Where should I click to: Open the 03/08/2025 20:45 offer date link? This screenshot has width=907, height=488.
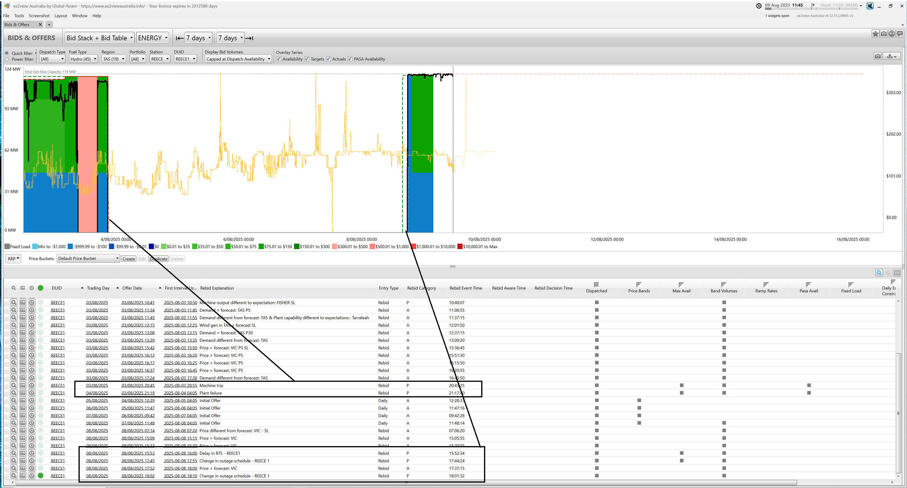click(138, 385)
